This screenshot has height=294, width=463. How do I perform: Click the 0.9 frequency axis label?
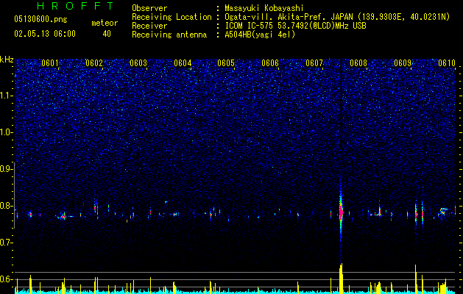click(x=6, y=169)
